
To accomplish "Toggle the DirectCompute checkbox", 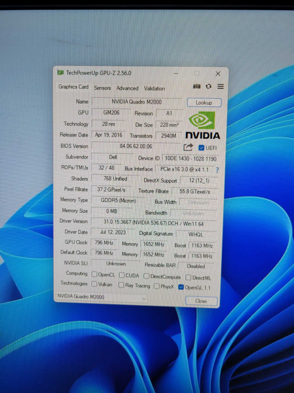I will tap(146, 276).
